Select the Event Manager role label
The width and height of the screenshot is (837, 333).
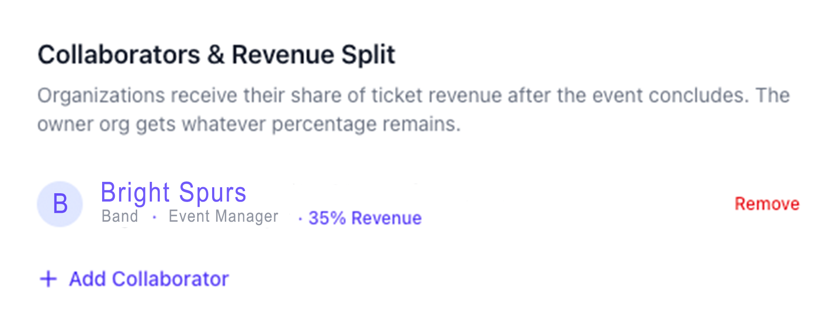pos(223,216)
